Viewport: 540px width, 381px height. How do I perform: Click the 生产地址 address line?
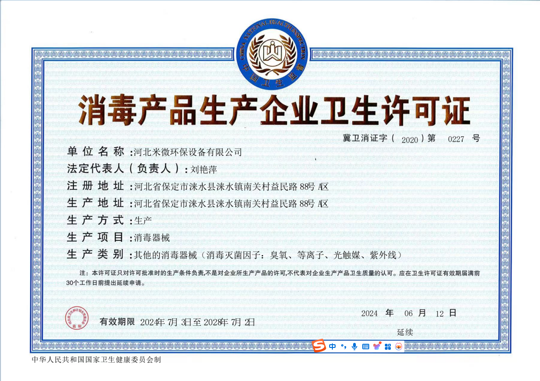point(198,204)
